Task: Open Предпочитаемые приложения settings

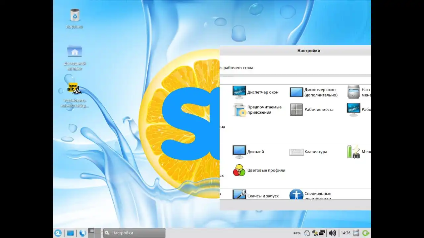Action: (257, 110)
